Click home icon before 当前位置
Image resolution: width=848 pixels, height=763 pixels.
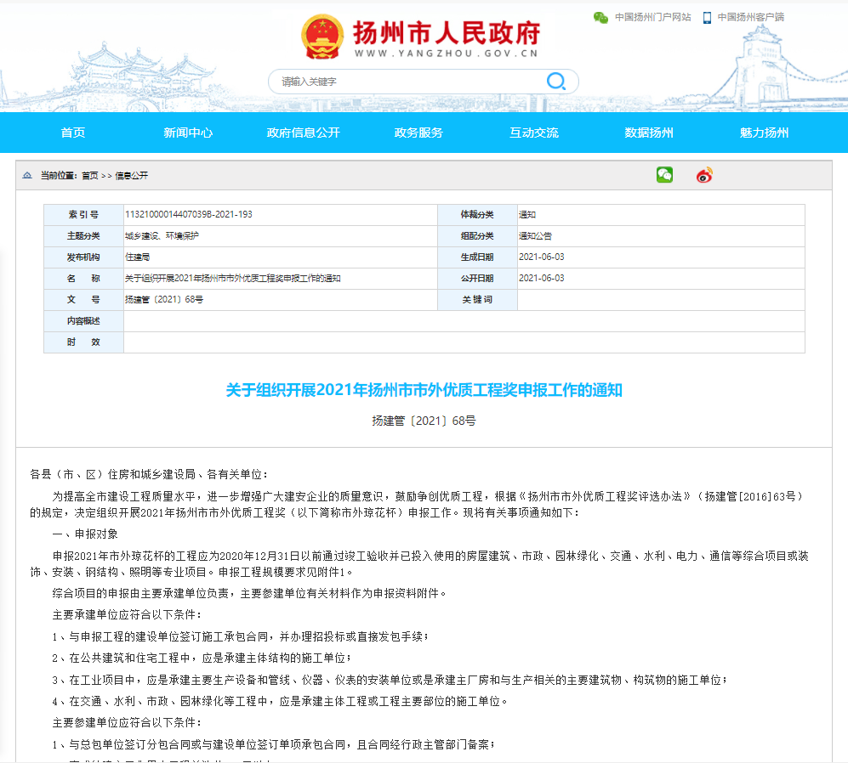28,176
